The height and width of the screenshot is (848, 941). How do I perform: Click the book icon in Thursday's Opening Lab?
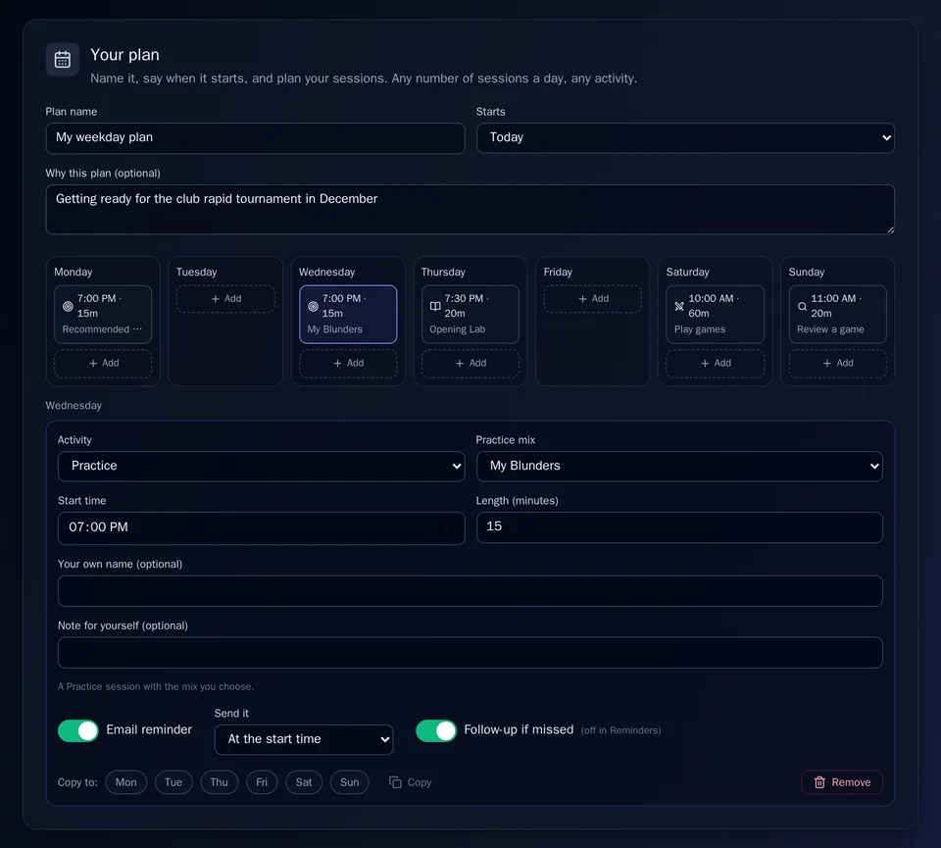[x=435, y=306]
